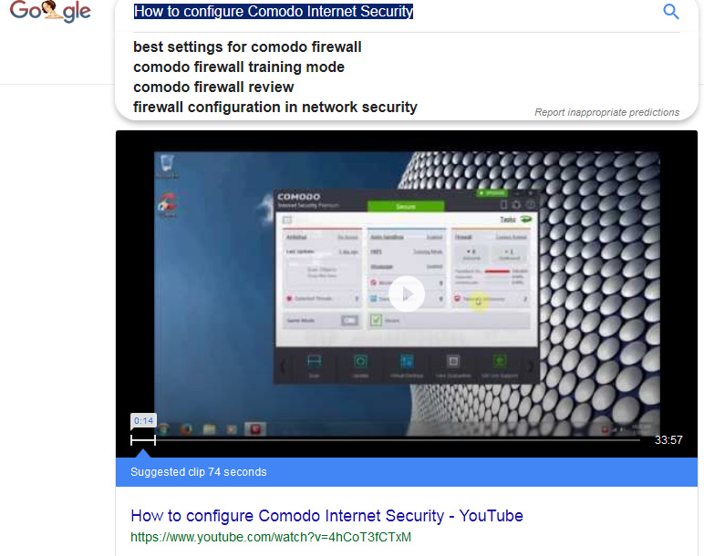Click the Recycle Bin icon in the video

coord(167,165)
